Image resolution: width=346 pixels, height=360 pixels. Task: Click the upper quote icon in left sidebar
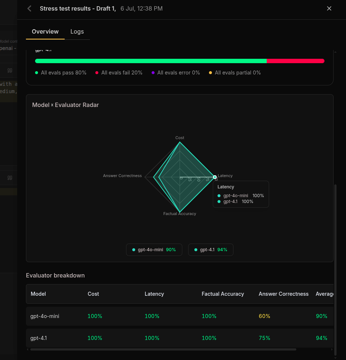click(x=10, y=70)
